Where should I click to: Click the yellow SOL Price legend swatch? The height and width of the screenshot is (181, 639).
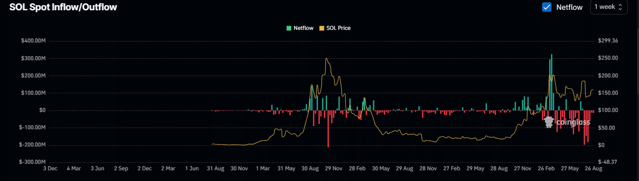pyautogui.click(x=321, y=28)
